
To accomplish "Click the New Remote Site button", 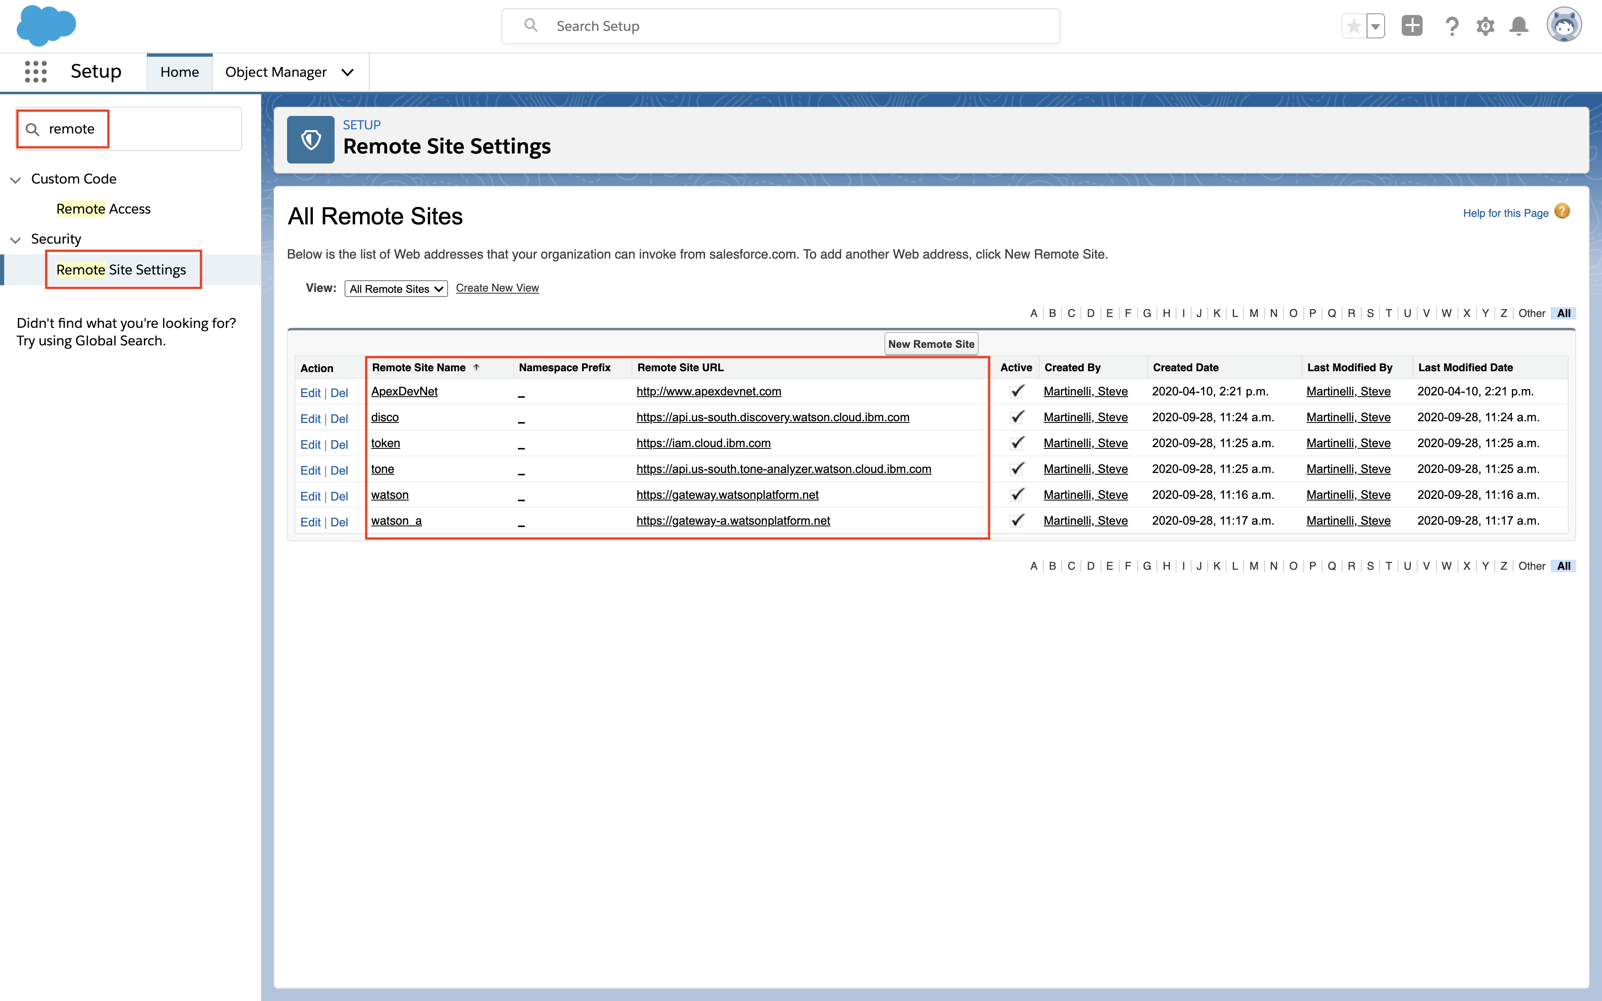I will (x=931, y=344).
